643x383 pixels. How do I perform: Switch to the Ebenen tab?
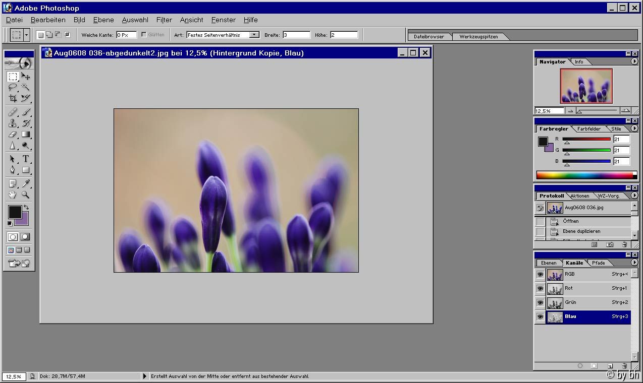(549, 263)
